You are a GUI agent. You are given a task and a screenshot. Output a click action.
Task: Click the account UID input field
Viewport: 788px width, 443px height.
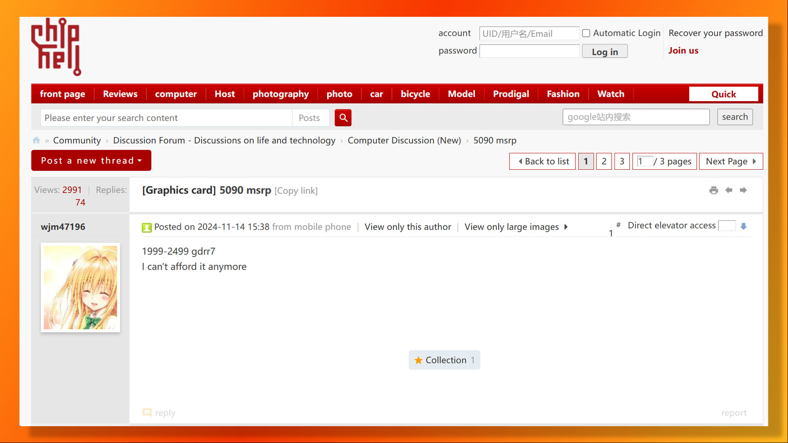point(529,34)
